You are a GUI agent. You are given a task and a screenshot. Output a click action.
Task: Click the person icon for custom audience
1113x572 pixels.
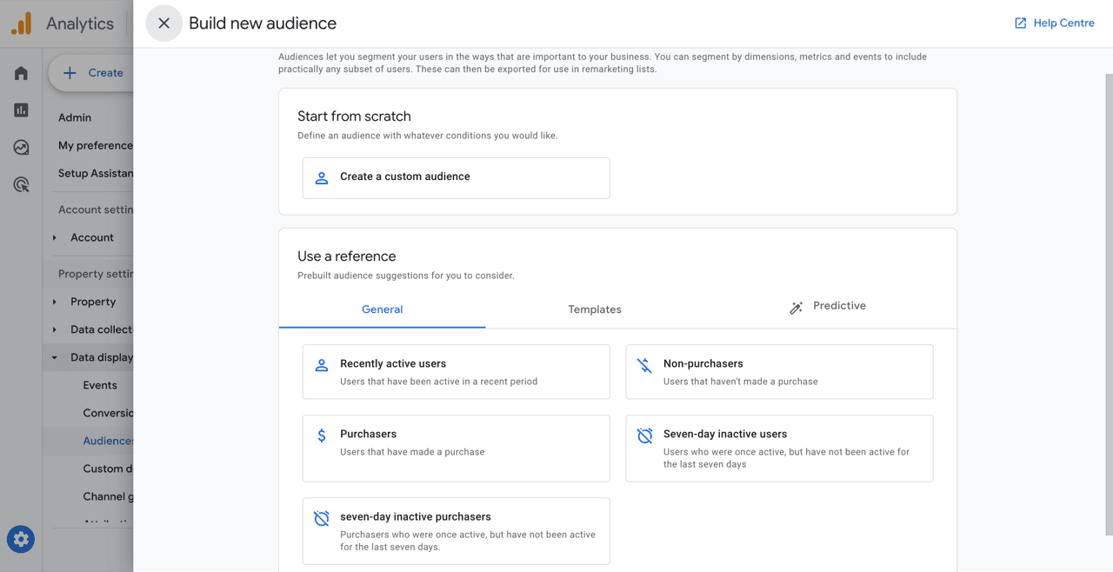coord(322,177)
